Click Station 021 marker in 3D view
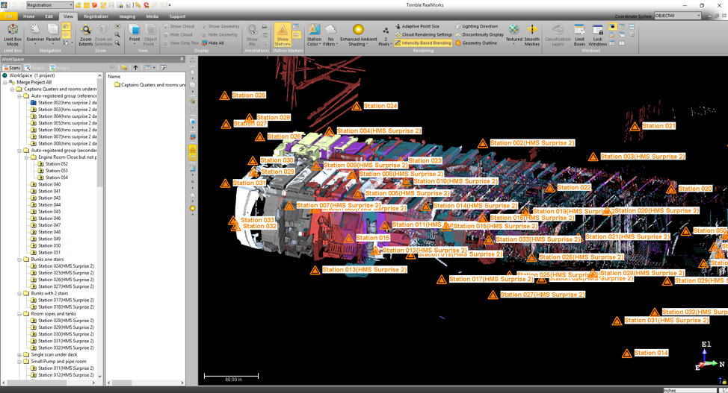Screen dimensions: 728x393 (635, 126)
